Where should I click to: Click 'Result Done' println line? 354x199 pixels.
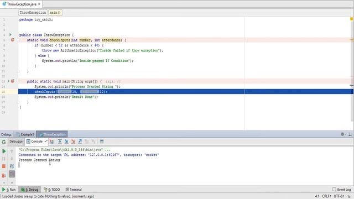point(66,97)
